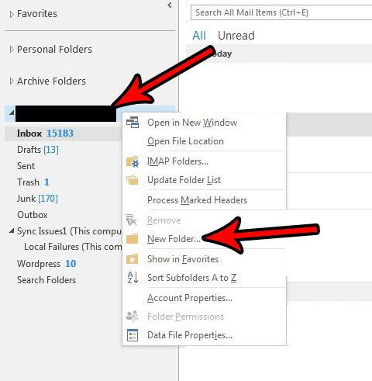Viewport: 372px width, 381px height.
Task: Select Account Properties... menu entry
Action: pyautogui.click(x=190, y=298)
